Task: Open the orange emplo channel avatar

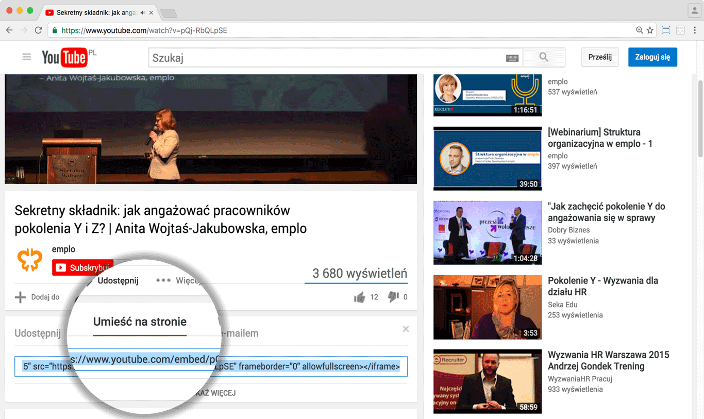Action: (x=30, y=259)
